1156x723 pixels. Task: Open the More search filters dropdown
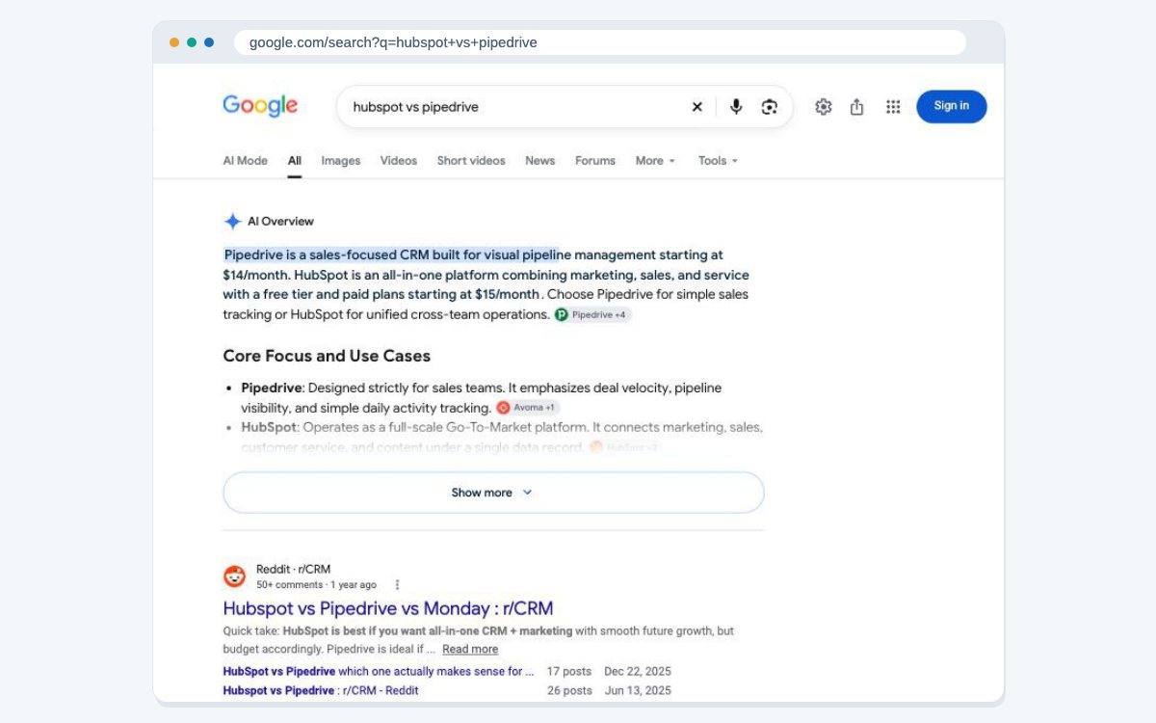(655, 161)
